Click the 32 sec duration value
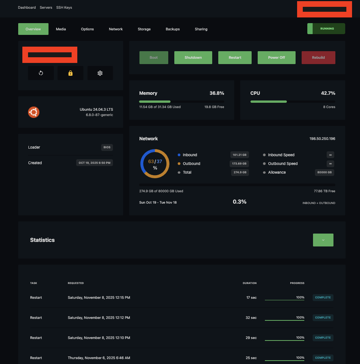Viewport: 360px width, 364px height. click(251, 318)
